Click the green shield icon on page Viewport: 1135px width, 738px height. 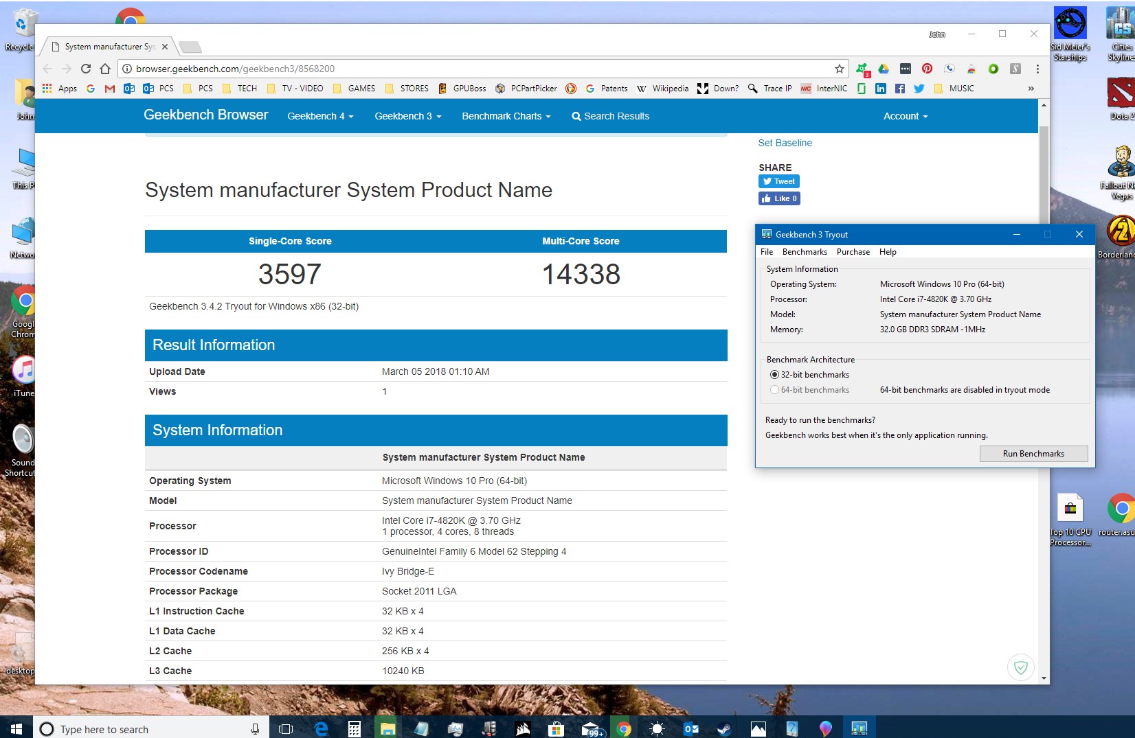[1021, 667]
